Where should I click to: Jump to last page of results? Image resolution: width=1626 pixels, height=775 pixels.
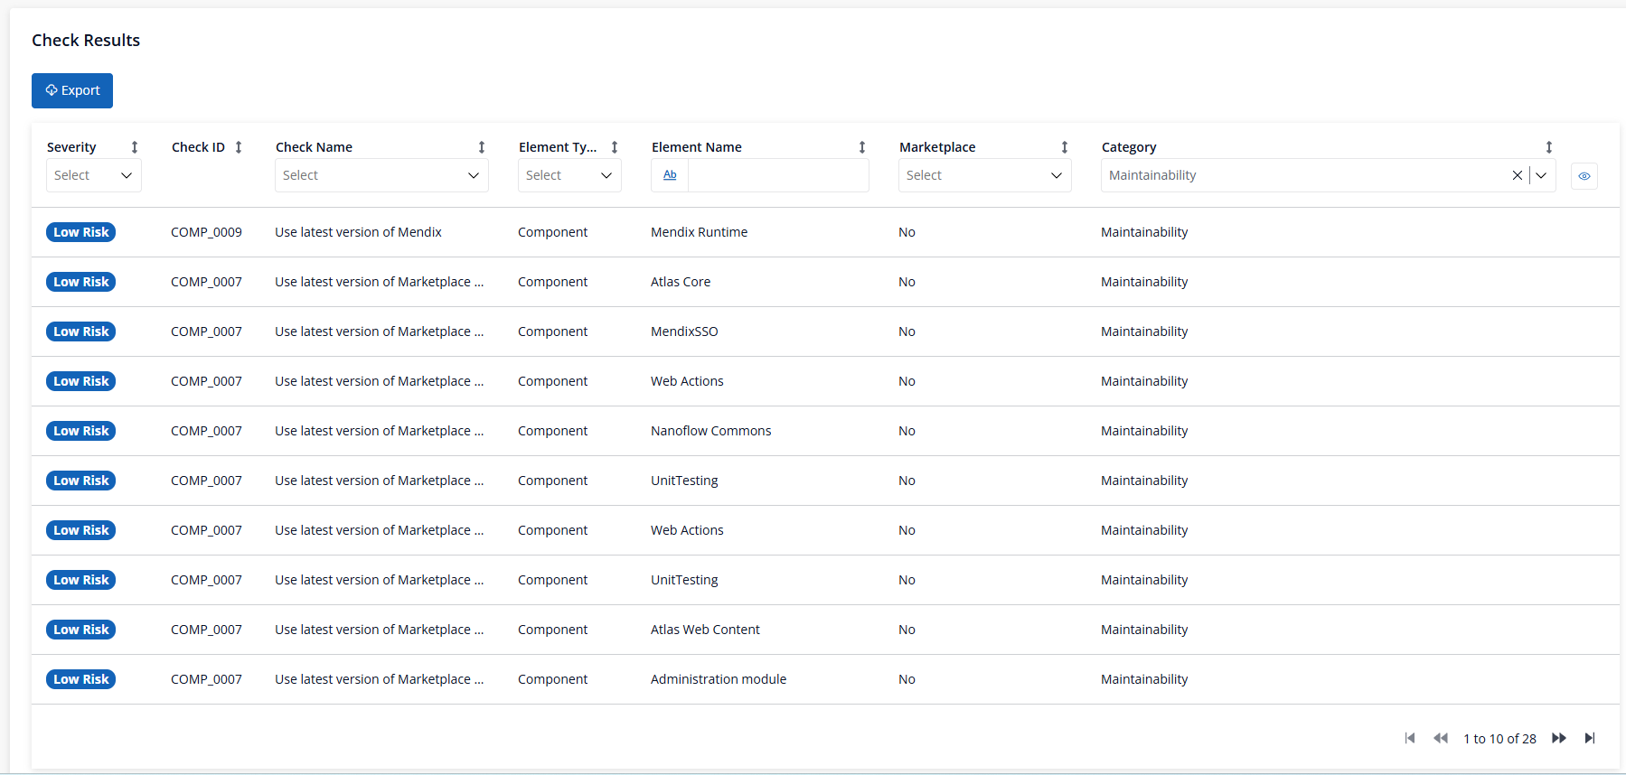(1590, 738)
